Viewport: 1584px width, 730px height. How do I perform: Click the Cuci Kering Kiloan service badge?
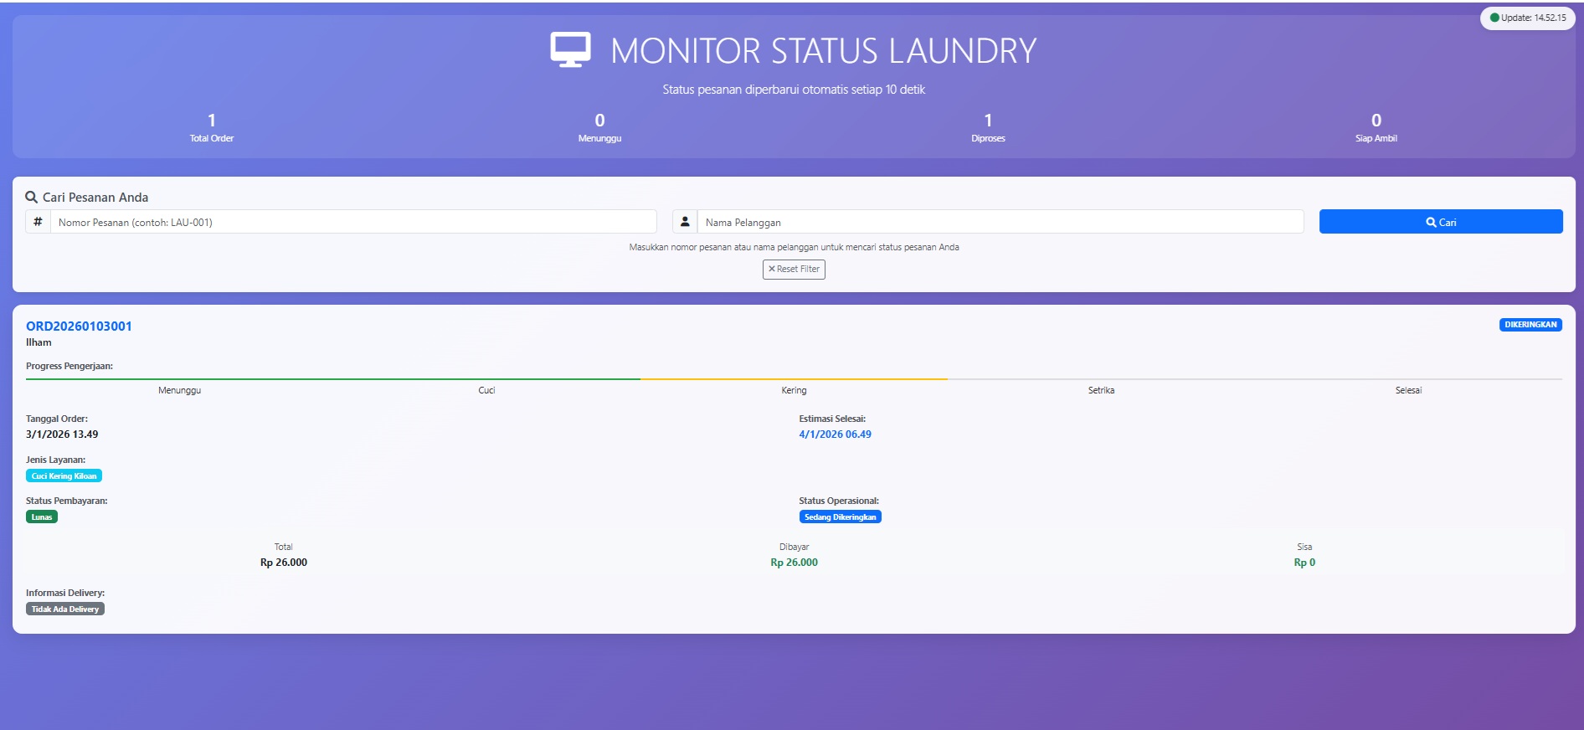point(64,476)
